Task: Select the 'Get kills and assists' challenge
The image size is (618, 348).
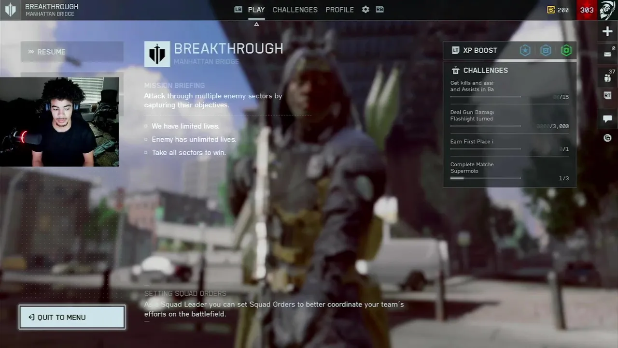Action: point(509,89)
